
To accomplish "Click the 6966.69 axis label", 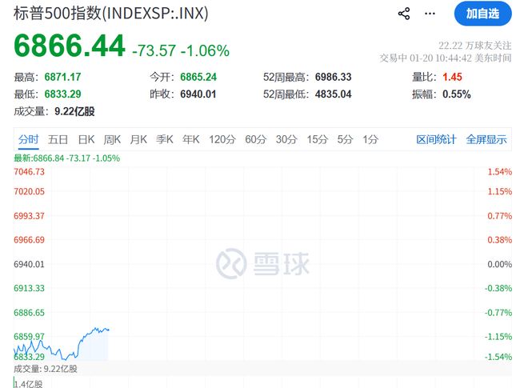I will coord(29,240).
